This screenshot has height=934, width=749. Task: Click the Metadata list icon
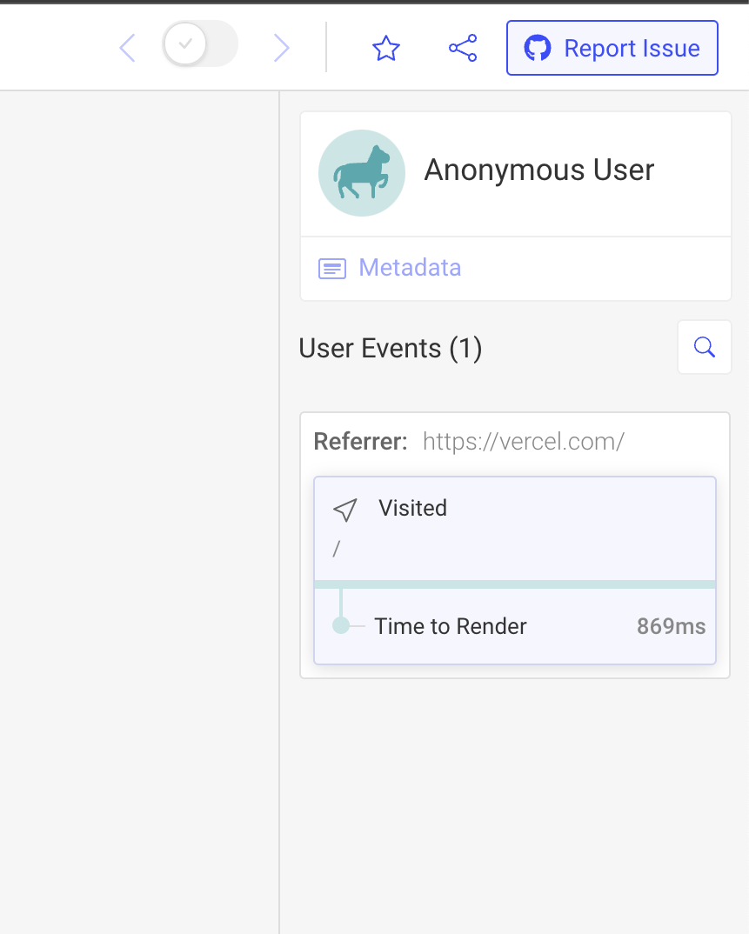(x=332, y=269)
